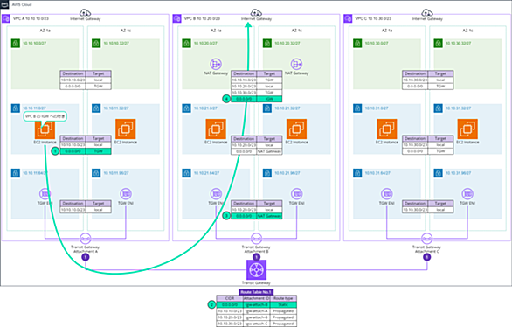512x327 pixels.
Task: Select Transit Gateway Attachment C purple badge
Action: tap(426, 257)
